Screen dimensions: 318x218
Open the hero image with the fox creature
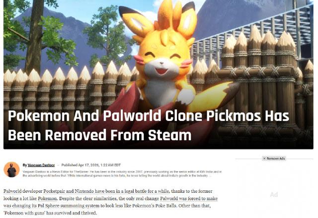[x=159, y=74]
